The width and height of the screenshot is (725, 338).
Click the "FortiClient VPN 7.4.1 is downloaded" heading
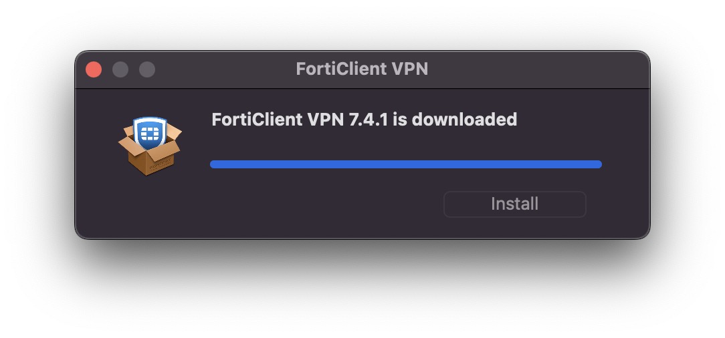365,120
